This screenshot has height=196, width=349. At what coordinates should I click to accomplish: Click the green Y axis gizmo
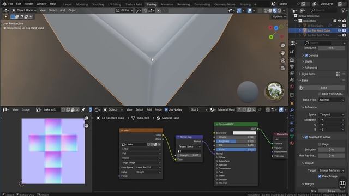pyautogui.click(x=271, y=37)
